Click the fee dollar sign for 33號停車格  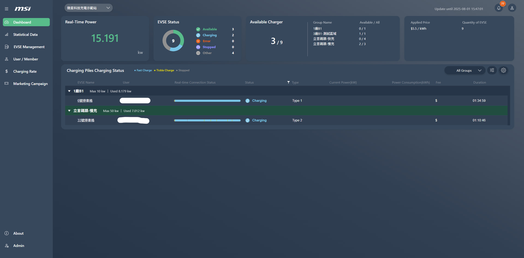pyautogui.click(x=436, y=120)
